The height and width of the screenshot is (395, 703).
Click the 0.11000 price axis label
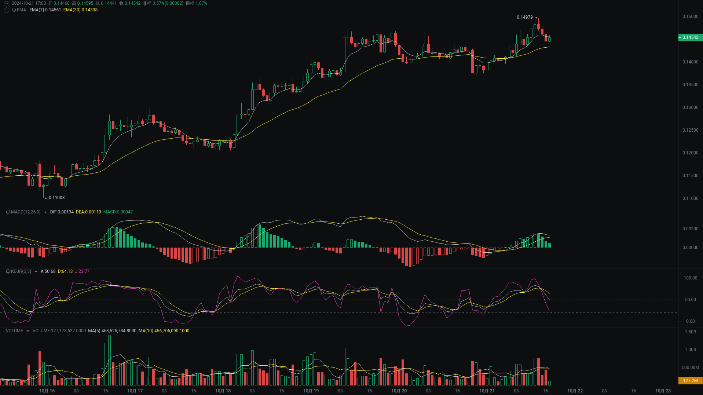tap(690, 198)
